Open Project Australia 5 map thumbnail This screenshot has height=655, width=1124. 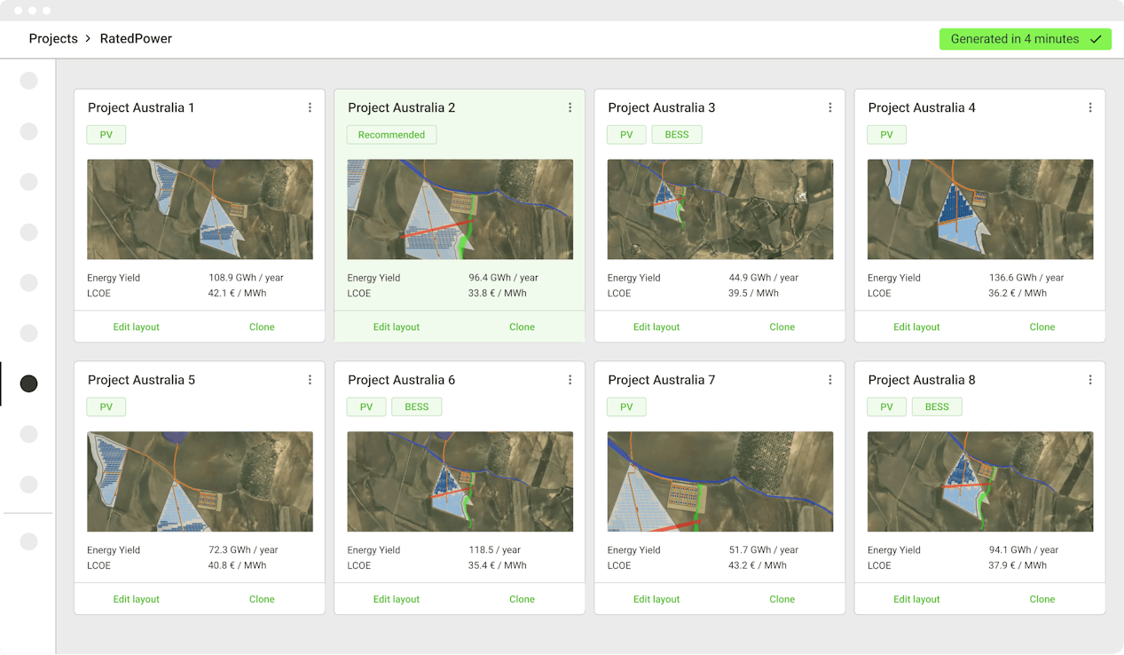(200, 482)
